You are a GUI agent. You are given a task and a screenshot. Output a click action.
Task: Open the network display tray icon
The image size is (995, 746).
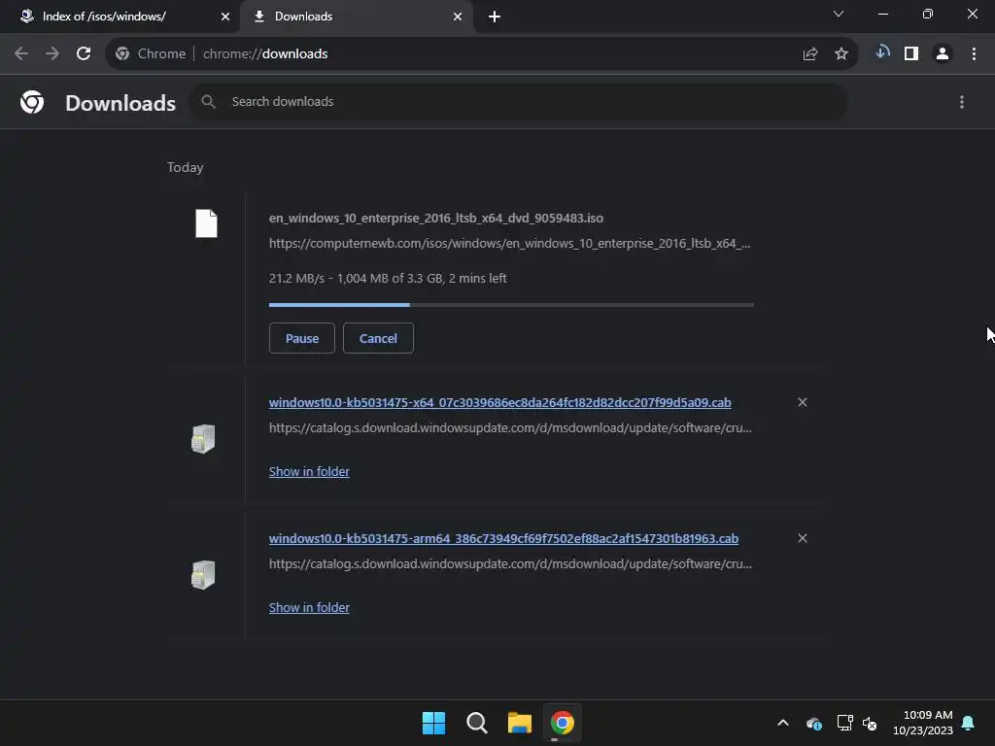click(x=844, y=723)
